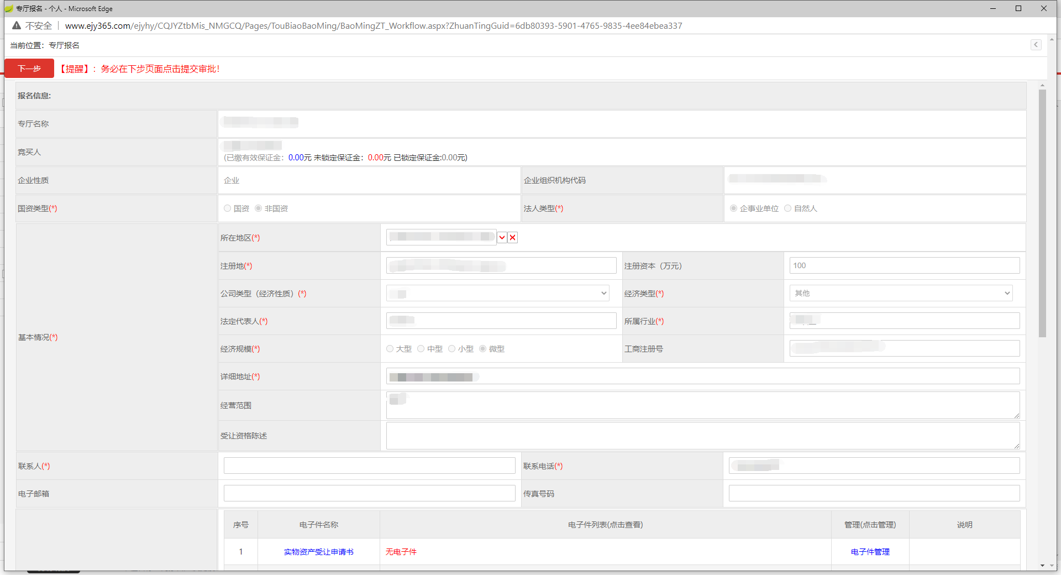Click the 无电子件 status text
The width and height of the screenshot is (1061, 575).
pos(401,552)
